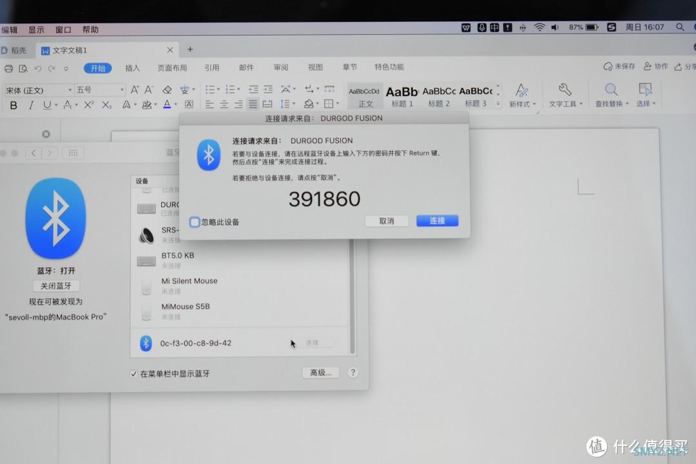696x464 pixels.
Task: Open the 页面布局 ribbon tab
Action: (172, 68)
